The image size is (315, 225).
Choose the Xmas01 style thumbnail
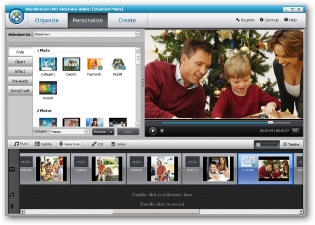tap(48, 88)
